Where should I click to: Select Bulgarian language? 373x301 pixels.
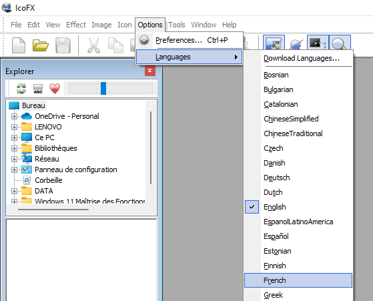click(298, 89)
